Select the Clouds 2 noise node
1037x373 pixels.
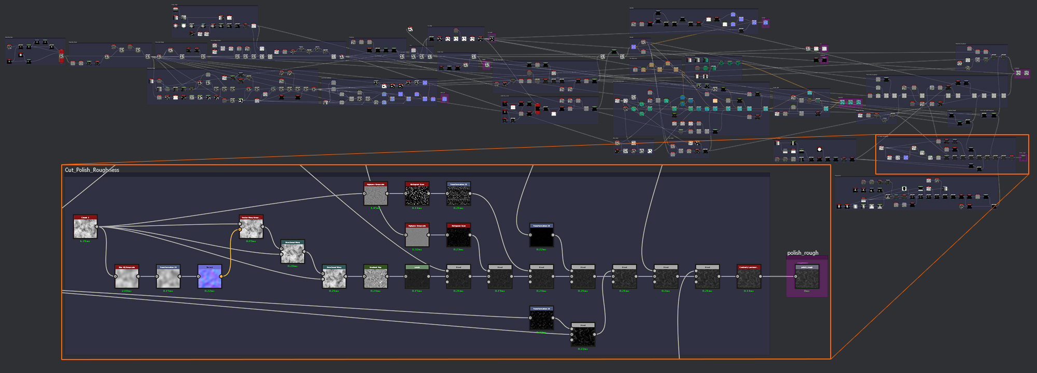click(86, 227)
